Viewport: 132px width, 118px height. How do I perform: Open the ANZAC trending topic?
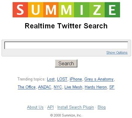pos(45,87)
